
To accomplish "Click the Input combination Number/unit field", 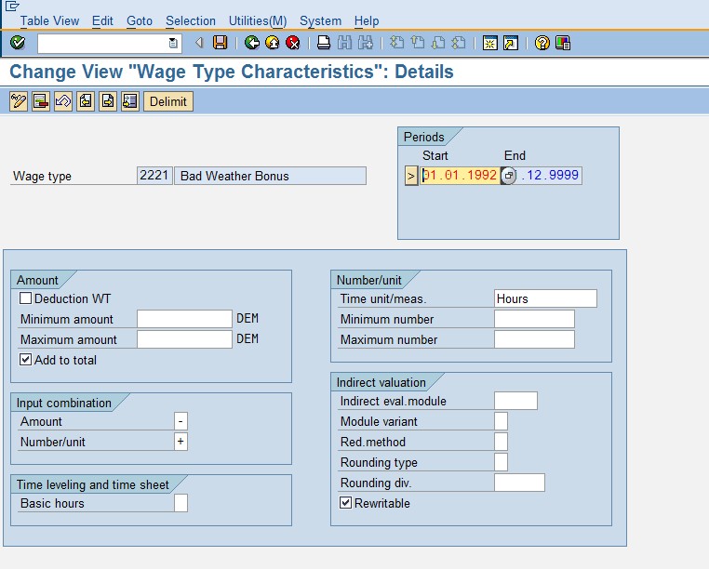I will pyautogui.click(x=181, y=442).
